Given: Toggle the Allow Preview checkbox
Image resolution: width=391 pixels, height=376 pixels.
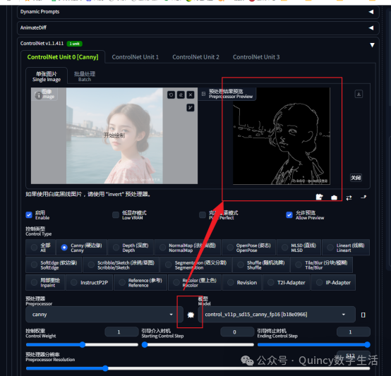Looking at the screenshot, I should point(289,214).
